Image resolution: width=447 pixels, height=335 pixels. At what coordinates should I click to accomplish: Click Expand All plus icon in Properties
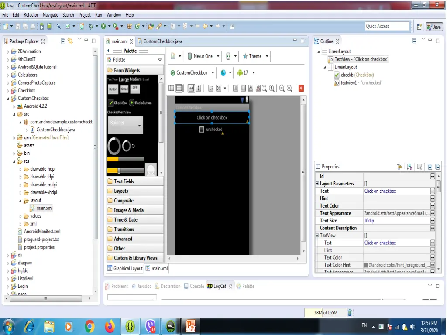coord(430,167)
